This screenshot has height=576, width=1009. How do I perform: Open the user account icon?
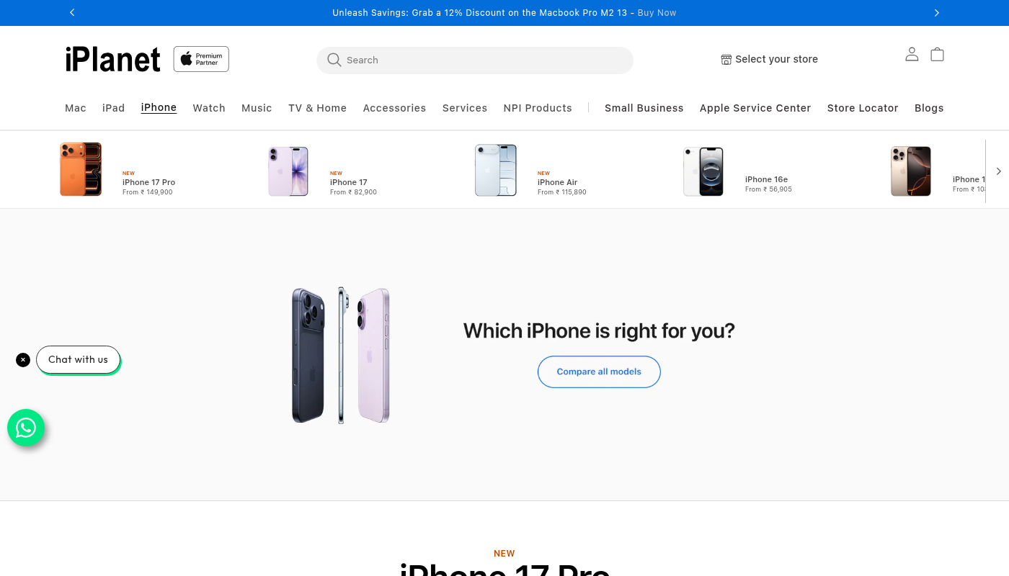[912, 54]
